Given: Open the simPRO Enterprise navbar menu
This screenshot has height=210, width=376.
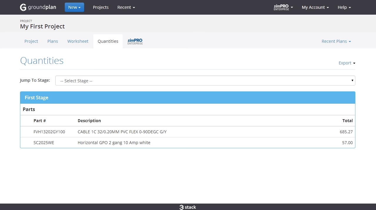Looking at the screenshot, I should pos(283,7).
